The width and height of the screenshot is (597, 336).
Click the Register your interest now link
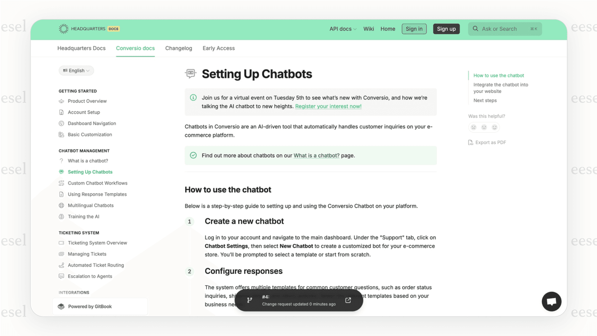(328, 106)
